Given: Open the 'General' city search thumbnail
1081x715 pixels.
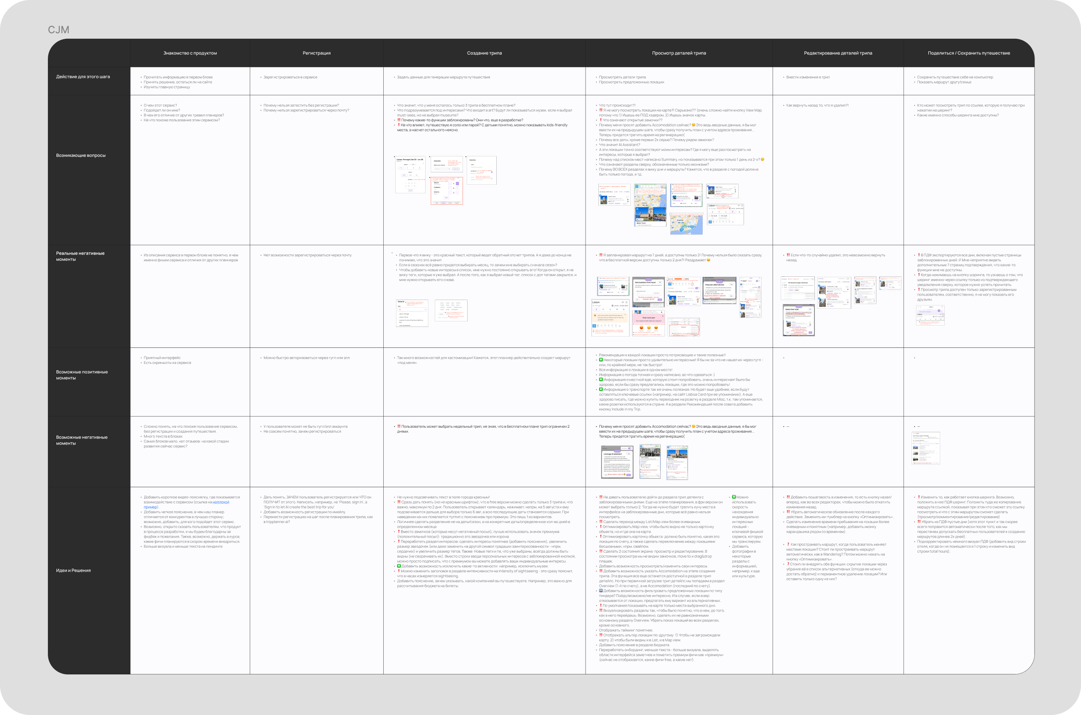Looking at the screenshot, I should 412,313.
